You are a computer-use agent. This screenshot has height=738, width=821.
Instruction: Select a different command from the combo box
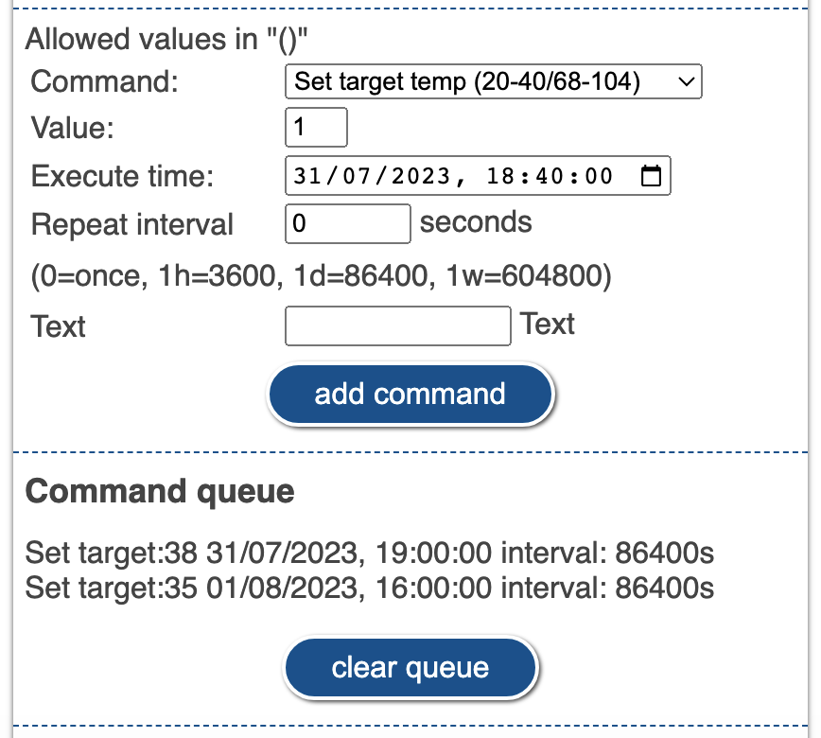(x=492, y=82)
